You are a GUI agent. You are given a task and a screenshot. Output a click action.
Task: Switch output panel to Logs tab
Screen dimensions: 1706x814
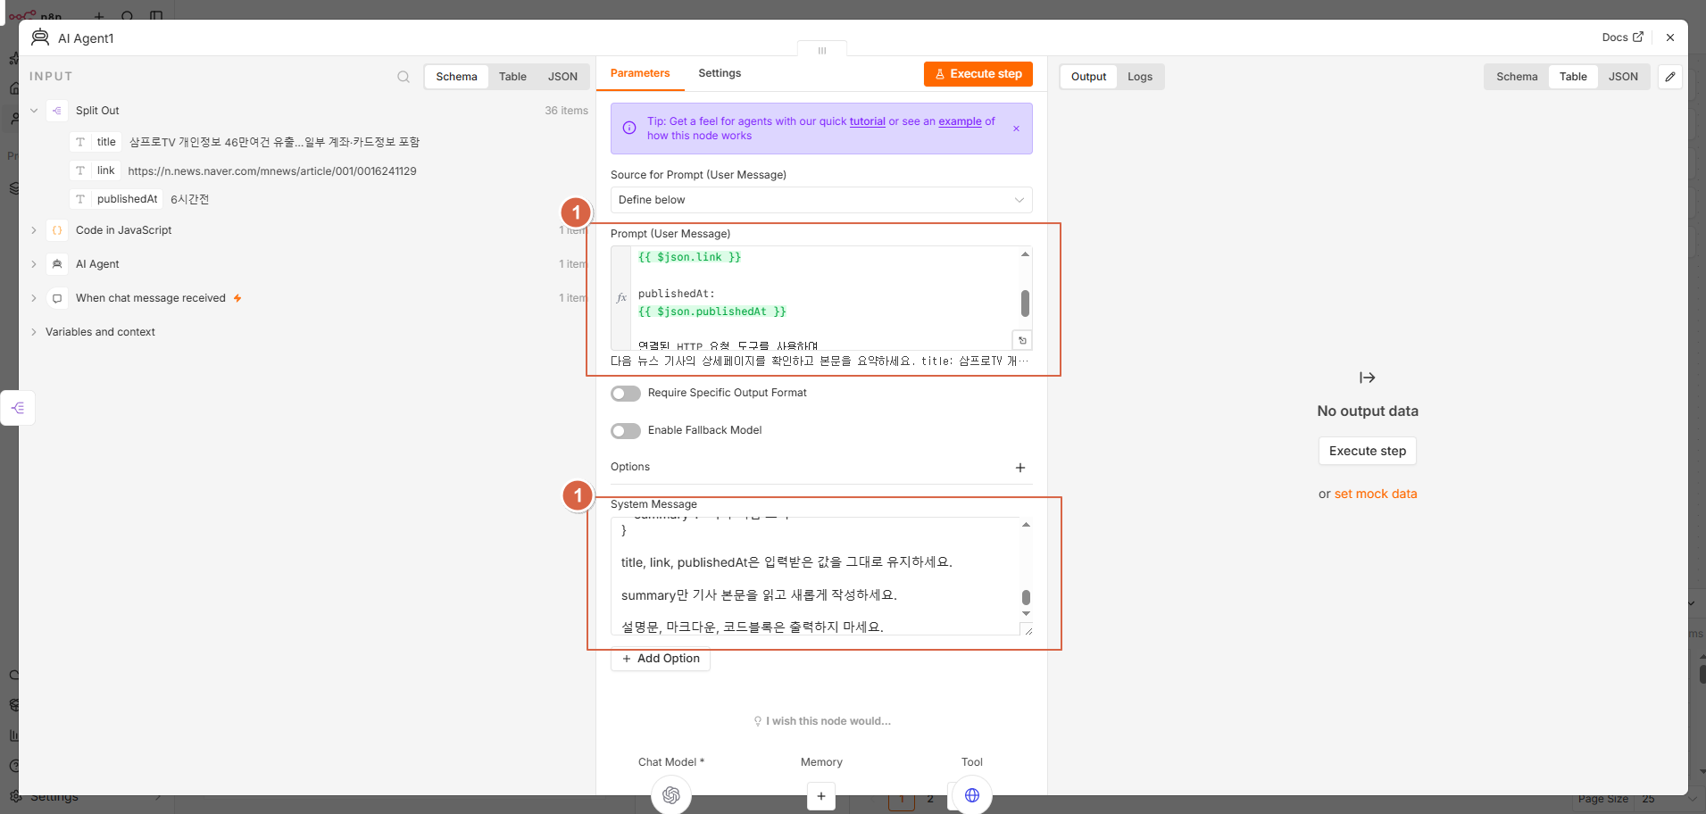point(1140,77)
